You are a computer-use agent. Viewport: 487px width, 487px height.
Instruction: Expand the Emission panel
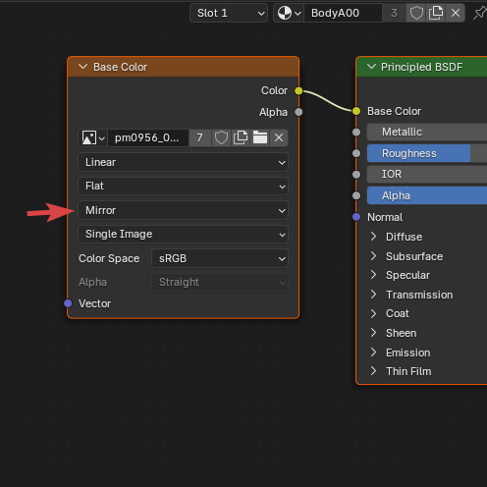373,352
